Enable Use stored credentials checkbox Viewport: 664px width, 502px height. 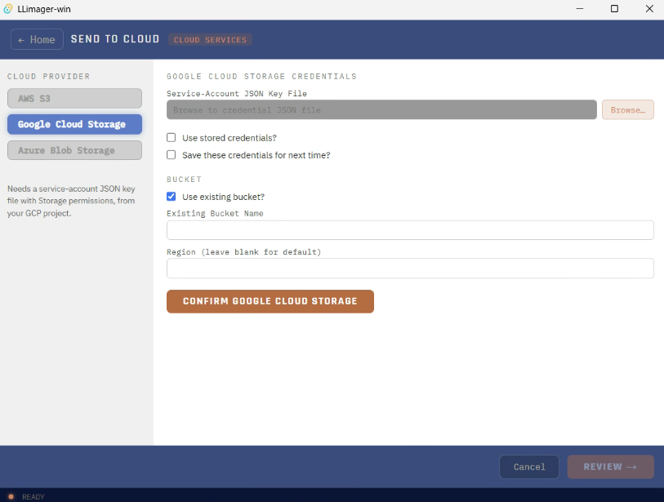click(171, 138)
